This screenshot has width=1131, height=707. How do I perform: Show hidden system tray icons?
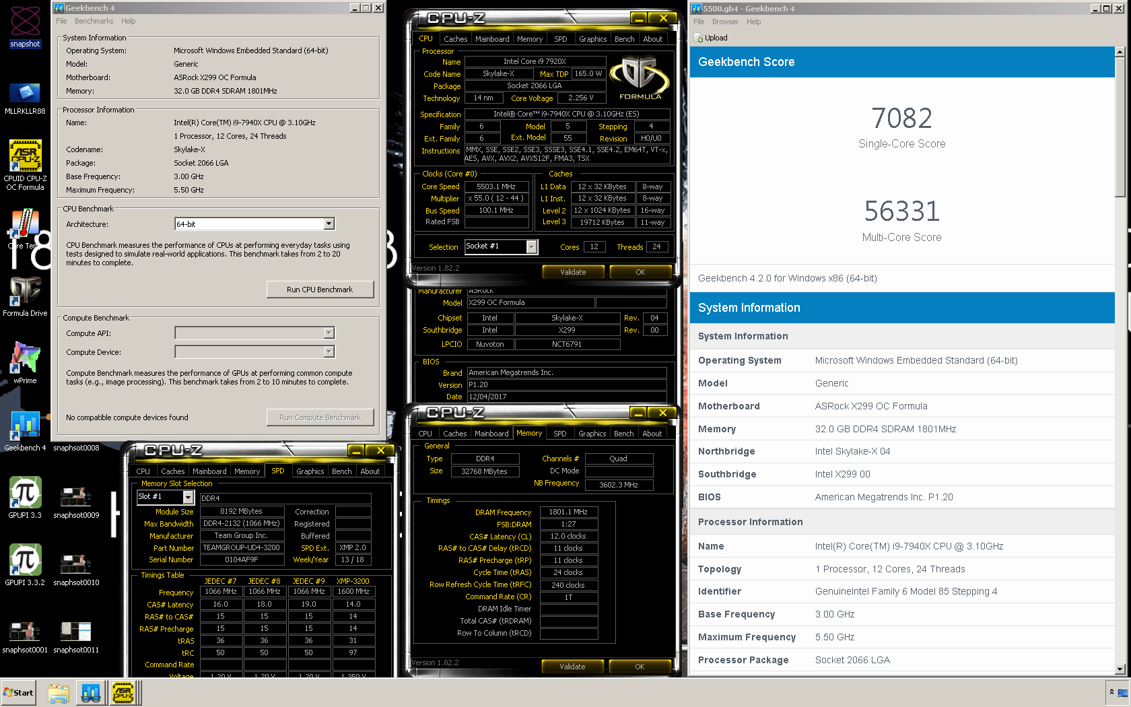1111,692
